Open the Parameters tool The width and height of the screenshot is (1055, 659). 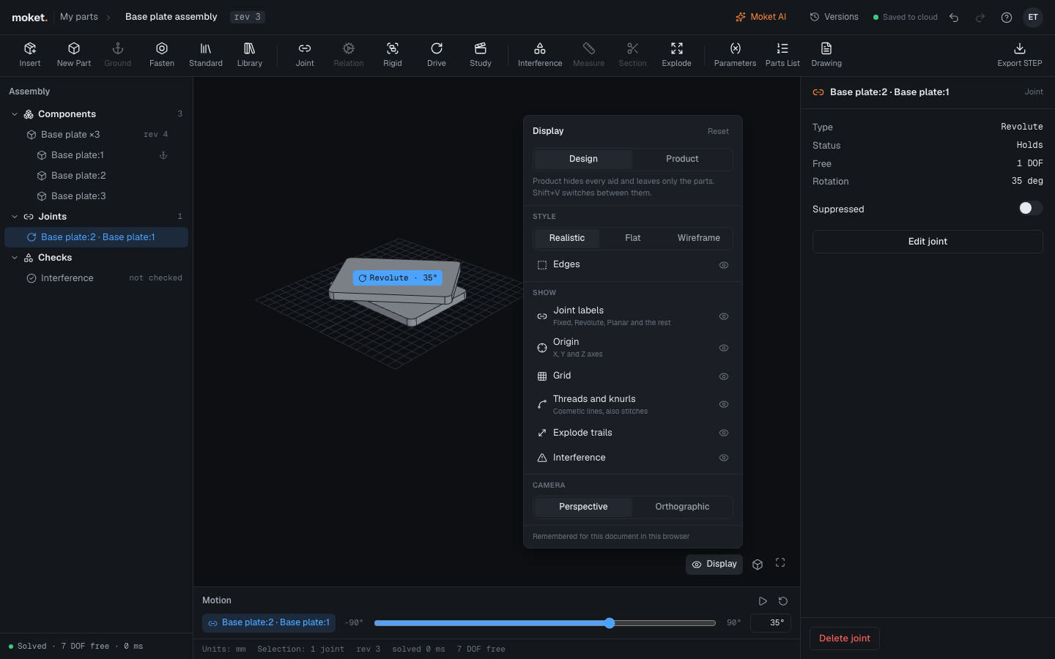(735, 55)
